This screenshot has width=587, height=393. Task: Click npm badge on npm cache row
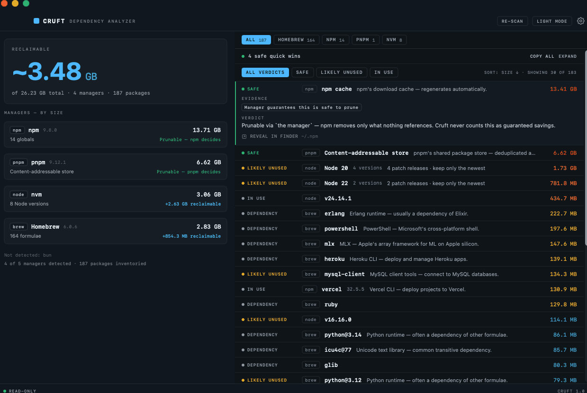point(309,89)
